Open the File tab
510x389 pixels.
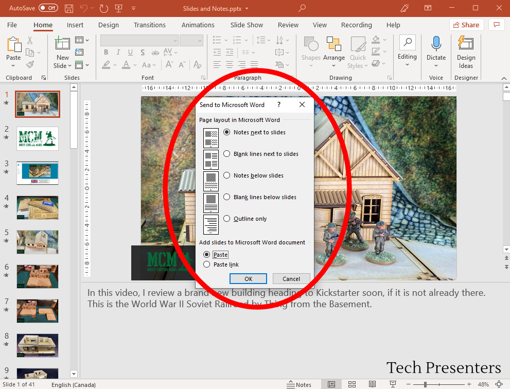click(12, 25)
